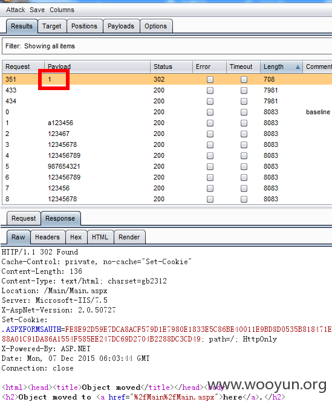Screen dimensions: 332x402
Task: Switch to HTML response view
Action: [x=100, y=237]
